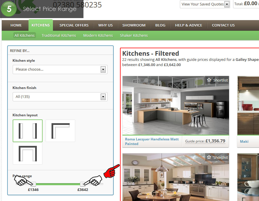Show the Shaker Kitchens category

tap(134, 36)
